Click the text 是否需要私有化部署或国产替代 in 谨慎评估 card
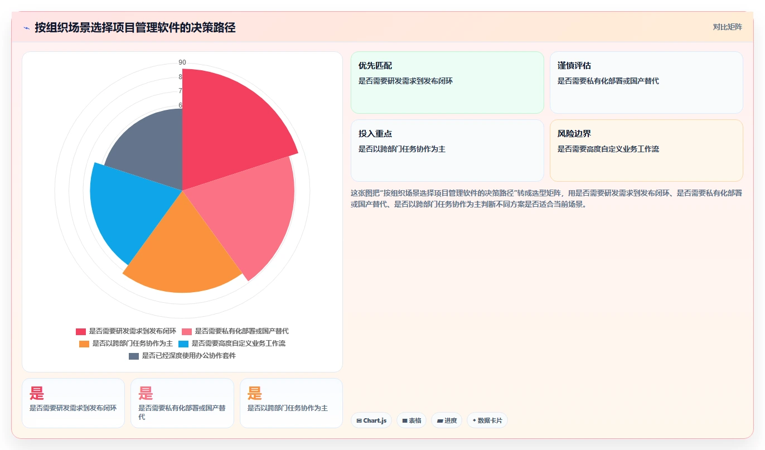 point(608,81)
